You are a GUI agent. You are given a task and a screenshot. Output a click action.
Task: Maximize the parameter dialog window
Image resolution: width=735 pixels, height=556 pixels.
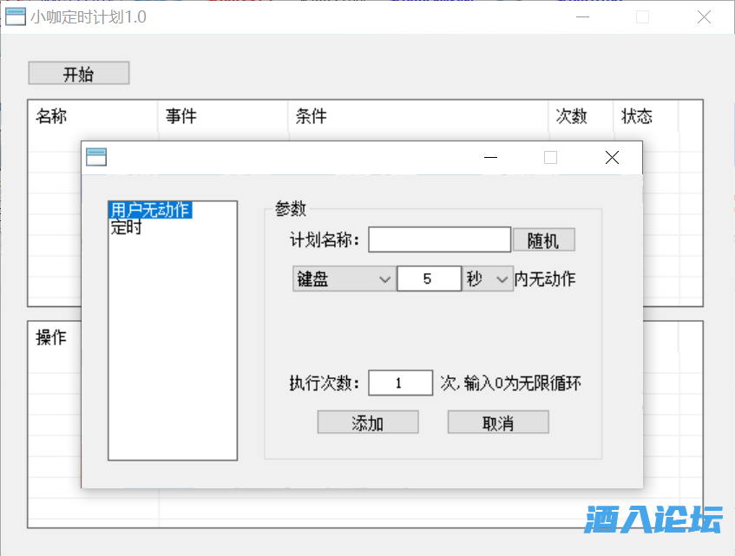(x=551, y=157)
